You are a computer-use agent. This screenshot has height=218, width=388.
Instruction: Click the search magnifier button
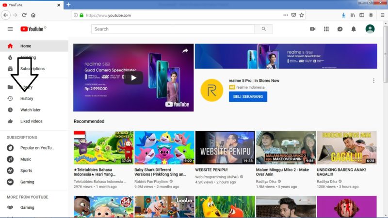click(x=263, y=29)
